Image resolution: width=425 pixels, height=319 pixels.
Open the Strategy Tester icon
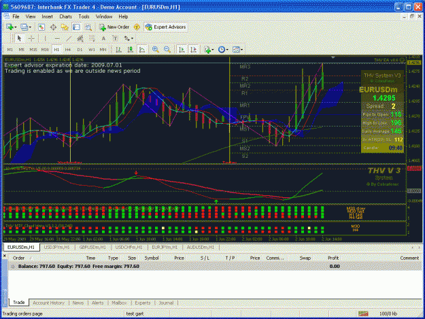pyautogui.click(x=88, y=27)
